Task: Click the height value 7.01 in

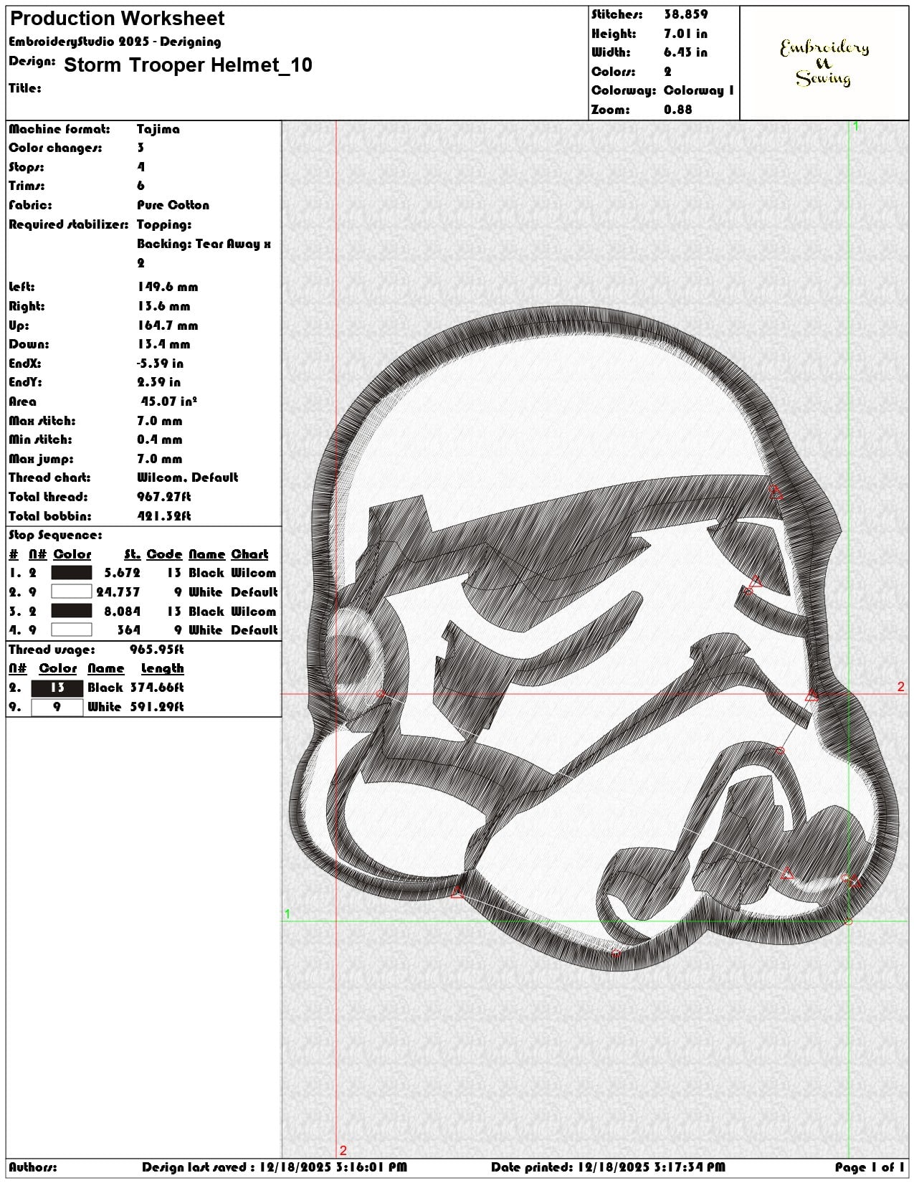Action: pyautogui.click(x=685, y=34)
